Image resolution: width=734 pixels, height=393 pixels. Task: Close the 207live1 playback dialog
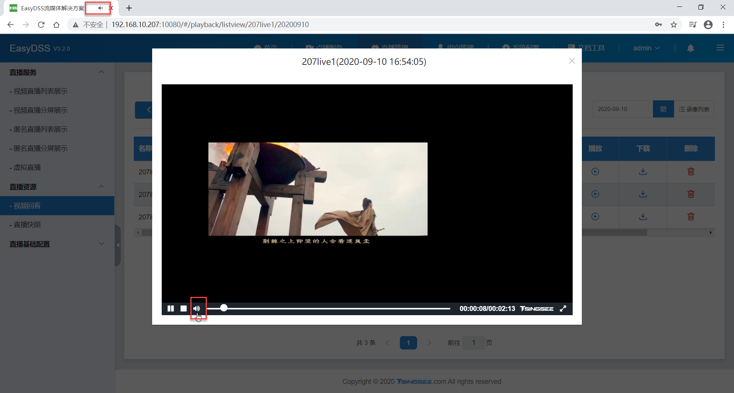pyautogui.click(x=572, y=61)
